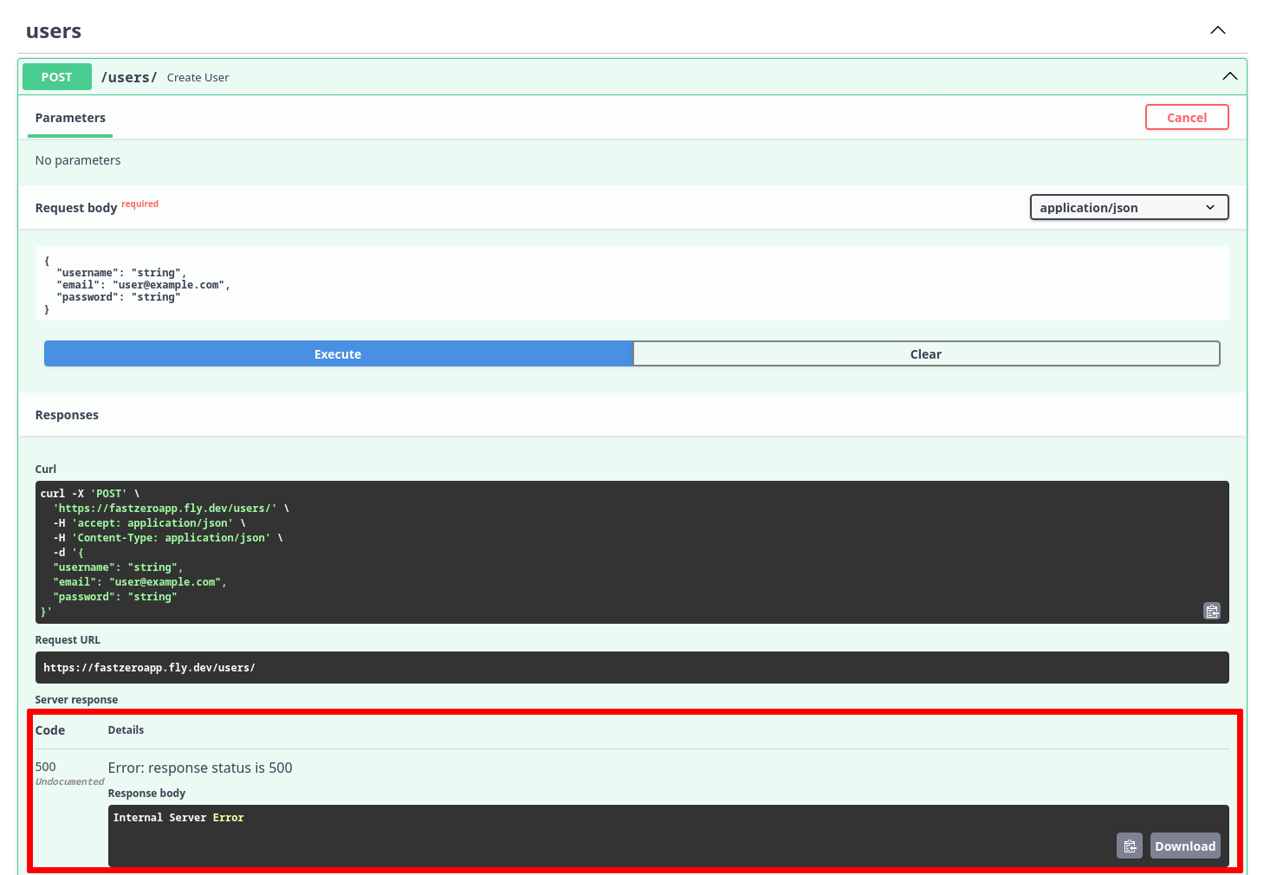The height and width of the screenshot is (875, 1283).
Task: Click the /users/ endpoint path
Action: pos(129,77)
